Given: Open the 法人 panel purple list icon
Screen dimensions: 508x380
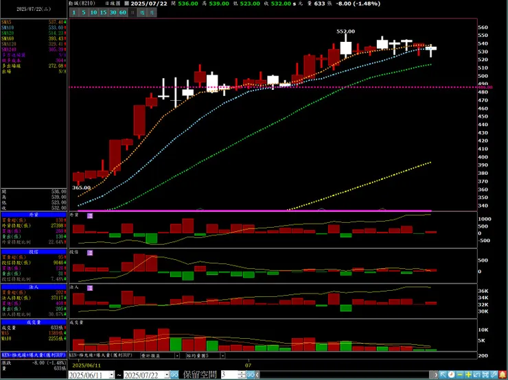Looking at the screenshot, I should tap(90, 288).
